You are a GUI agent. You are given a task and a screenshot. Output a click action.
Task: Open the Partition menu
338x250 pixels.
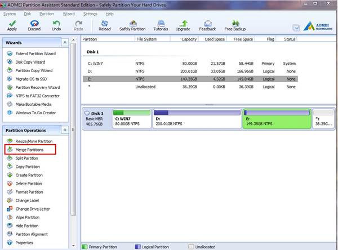(47, 14)
